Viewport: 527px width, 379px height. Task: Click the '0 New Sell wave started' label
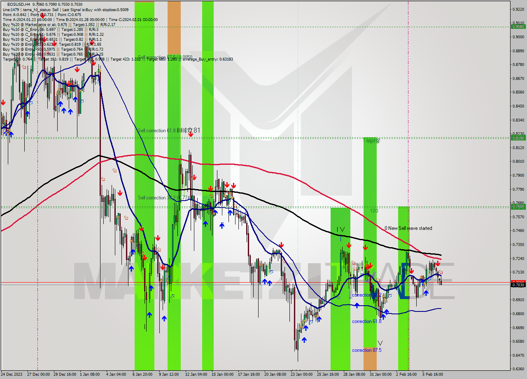[x=408, y=228]
